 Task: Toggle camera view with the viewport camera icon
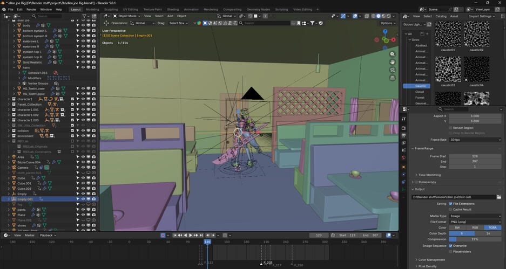click(x=392, y=70)
